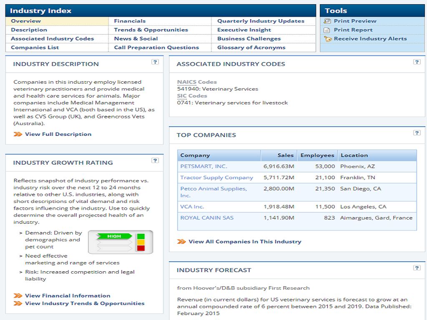Screen dimensions: 427x320
Task: Click View Financial Information link
Action: click(68, 296)
